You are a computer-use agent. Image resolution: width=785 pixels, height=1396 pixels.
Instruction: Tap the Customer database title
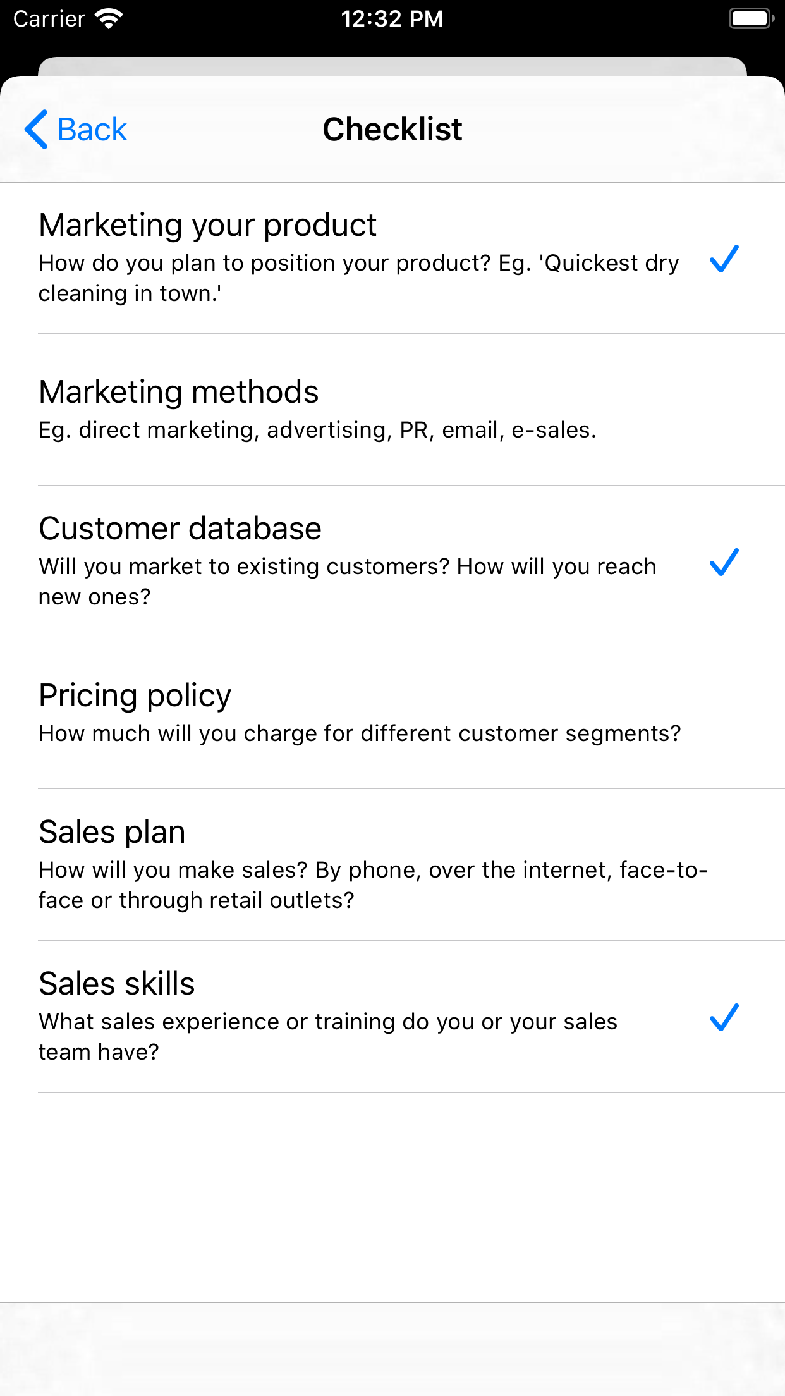point(180,529)
